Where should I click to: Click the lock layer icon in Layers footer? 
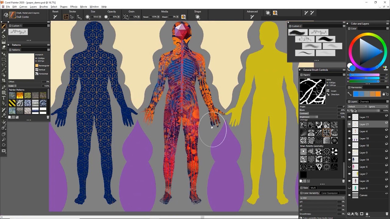click(x=367, y=214)
